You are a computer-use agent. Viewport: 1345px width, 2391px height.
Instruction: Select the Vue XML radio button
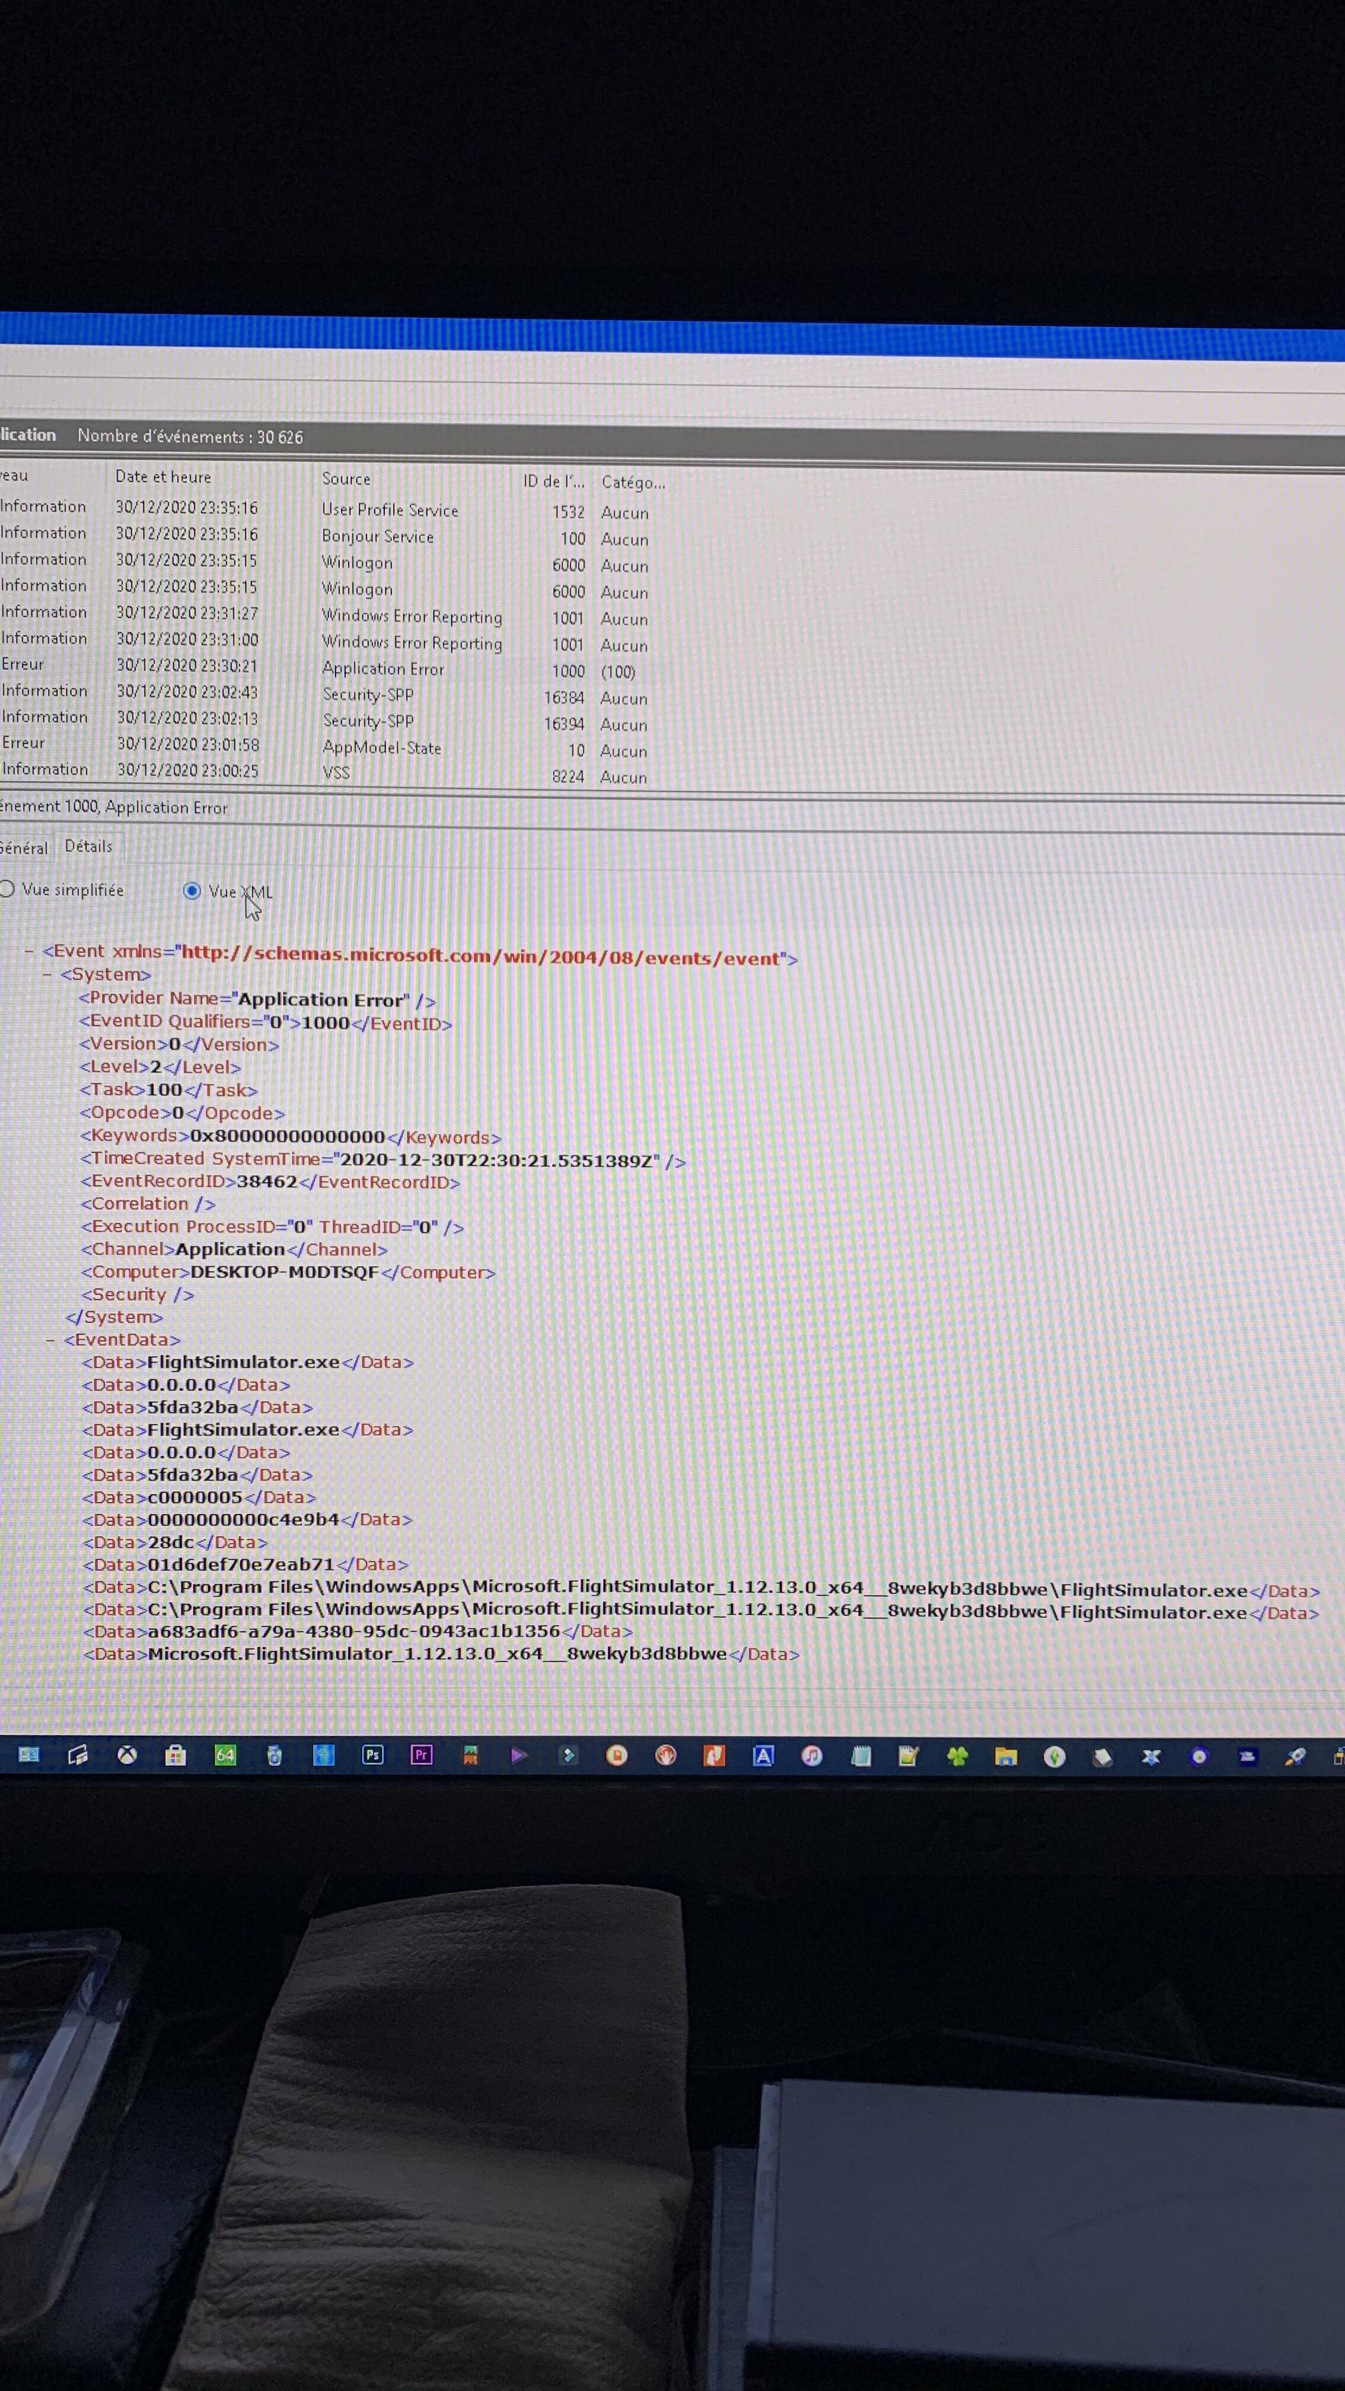click(x=192, y=891)
